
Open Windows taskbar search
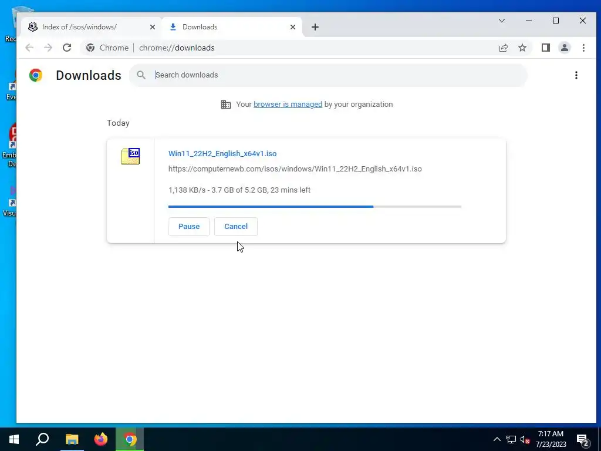click(x=42, y=439)
